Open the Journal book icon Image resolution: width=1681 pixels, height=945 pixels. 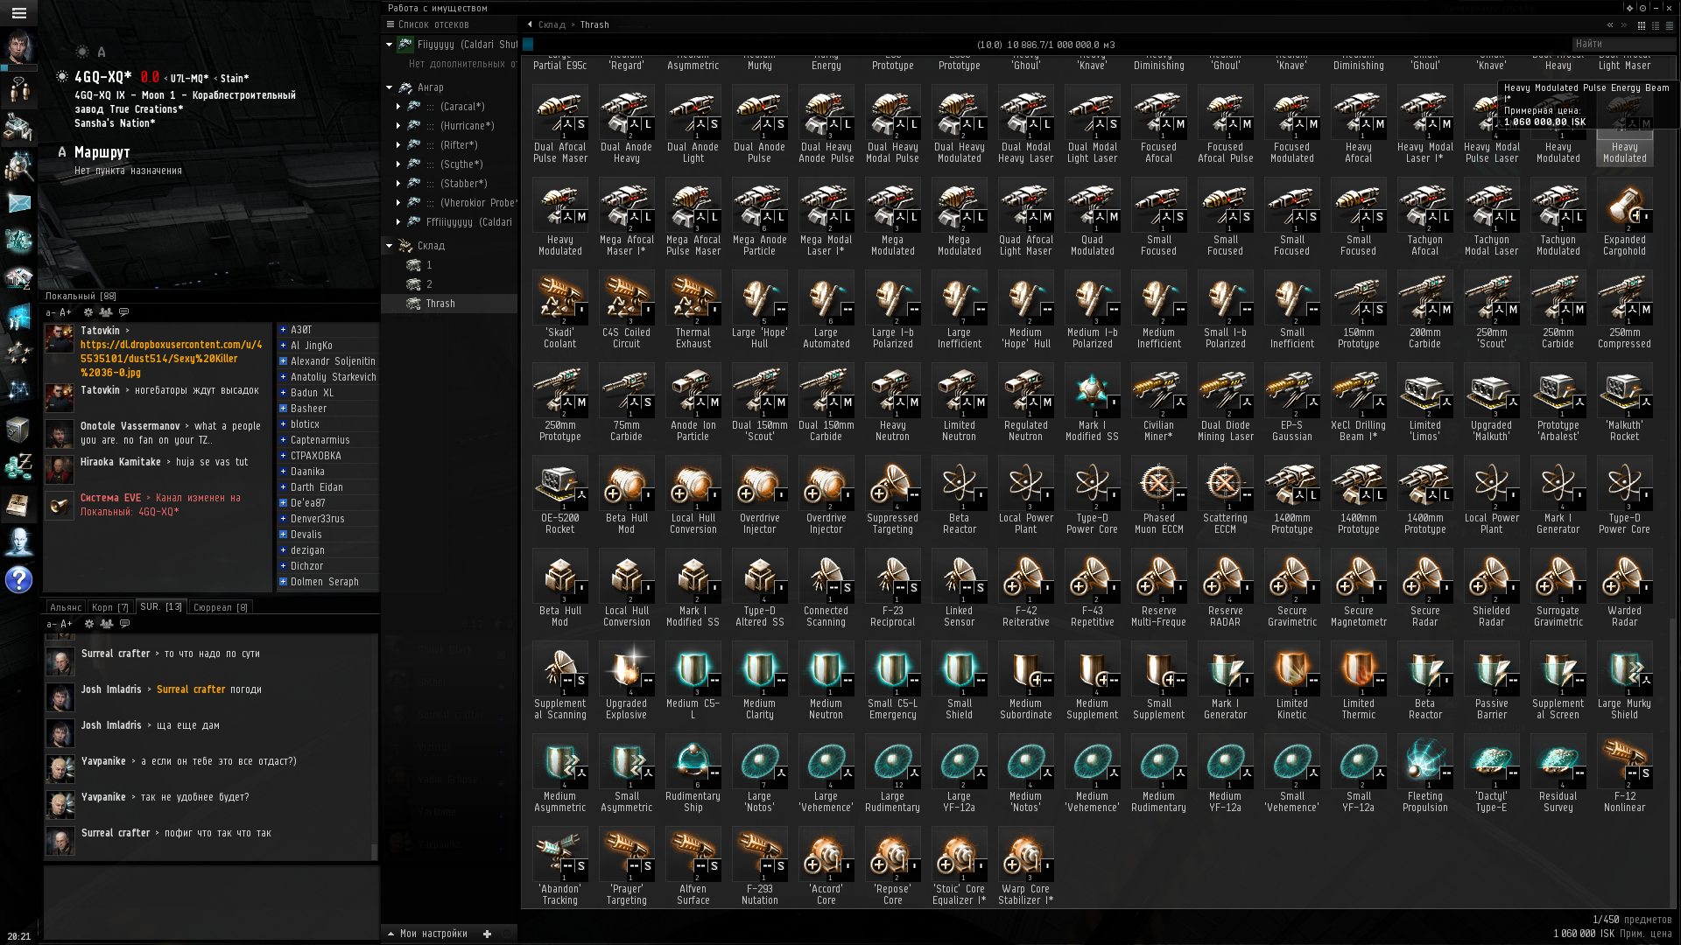(18, 505)
